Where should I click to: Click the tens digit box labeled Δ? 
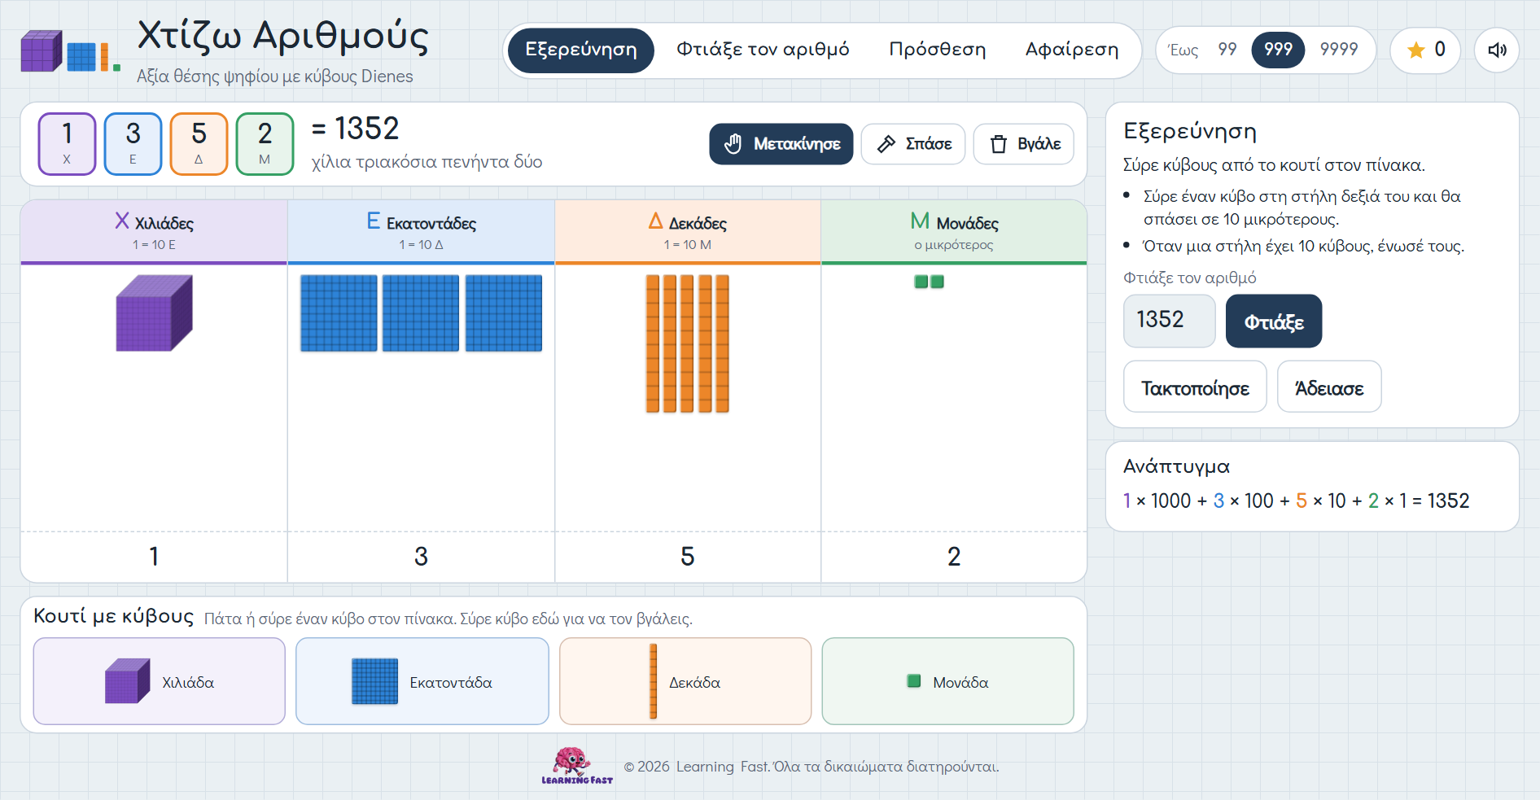[199, 144]
